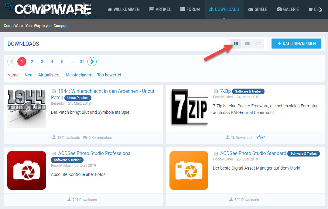Open PoooMukkel's profile under ACDSee Standard

(x=223, y=159)
